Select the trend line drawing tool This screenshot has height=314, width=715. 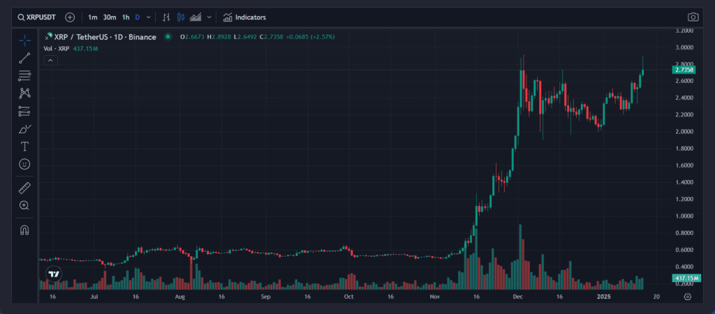24,58
